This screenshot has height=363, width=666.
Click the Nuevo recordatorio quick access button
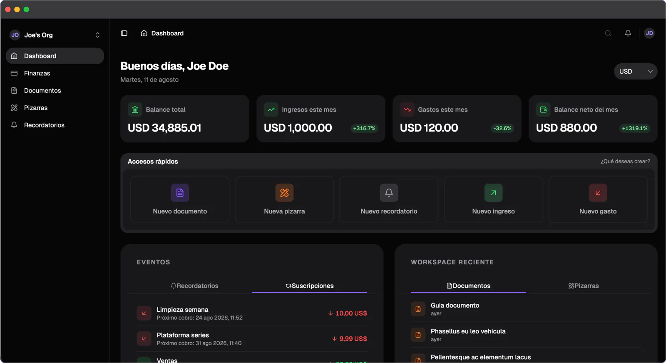(x=389, y=199)
